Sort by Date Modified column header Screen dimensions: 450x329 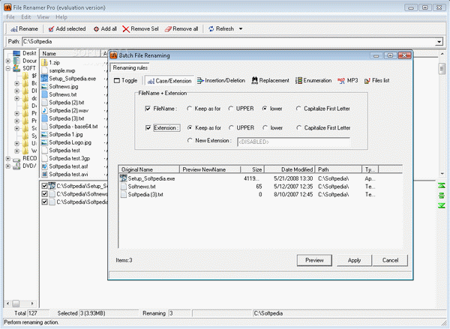click(289, 169)
